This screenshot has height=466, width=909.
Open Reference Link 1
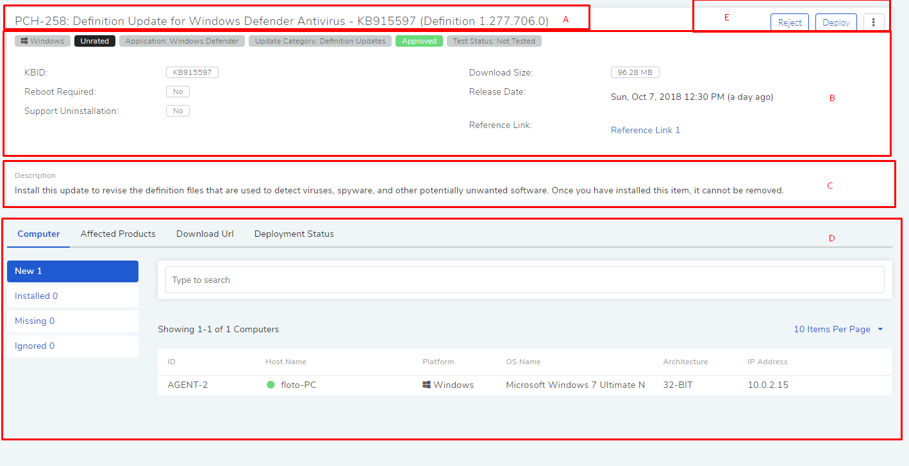coord(646,130)
